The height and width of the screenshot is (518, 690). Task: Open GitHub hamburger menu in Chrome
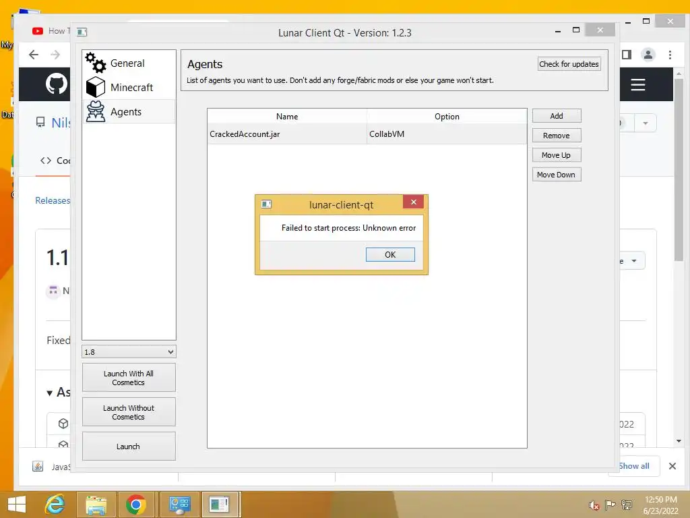point(637,84)
